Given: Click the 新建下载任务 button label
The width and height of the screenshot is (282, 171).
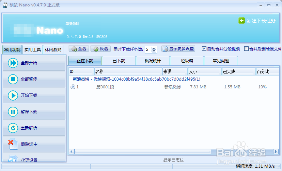Looking at the screenshot, I should tap(261, 21).
